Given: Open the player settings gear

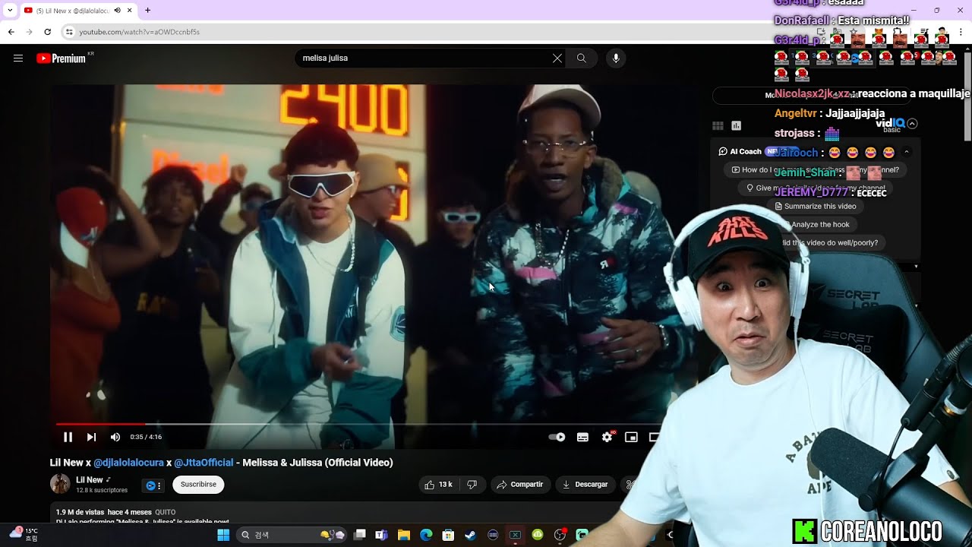Looking at the screenshot, I should 607,437.
